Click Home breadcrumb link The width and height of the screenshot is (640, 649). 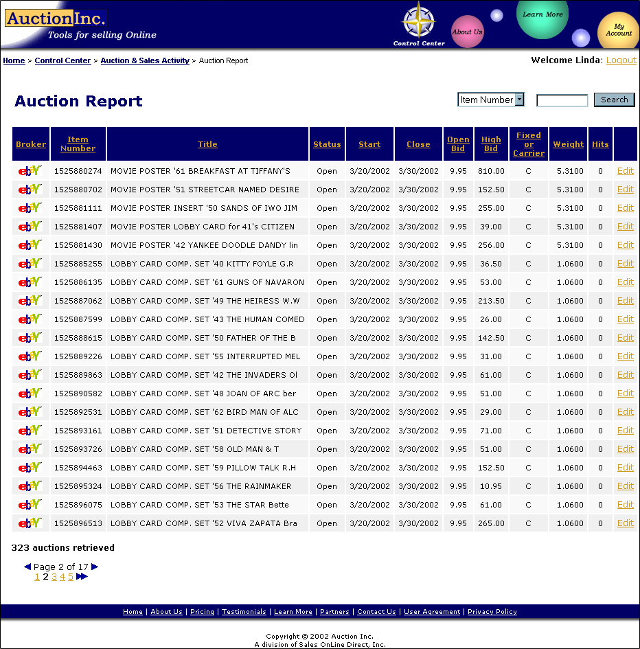click(14, 60)
